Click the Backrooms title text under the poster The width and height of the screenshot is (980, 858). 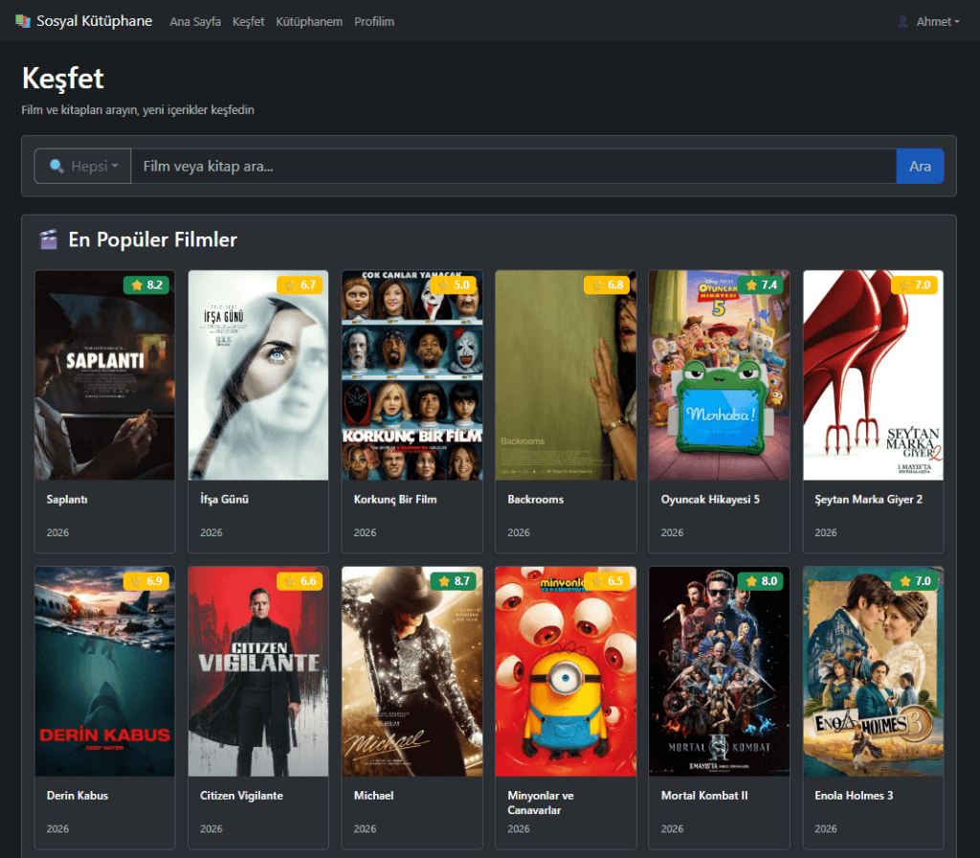click(x=536, y=499)
